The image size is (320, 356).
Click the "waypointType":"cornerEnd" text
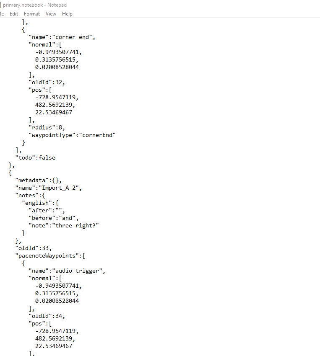(x=72, y=135)
